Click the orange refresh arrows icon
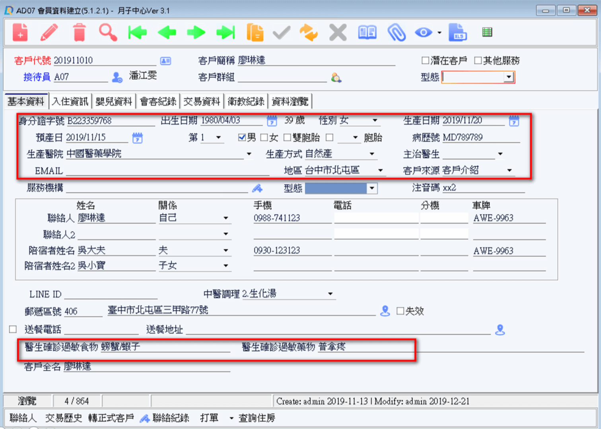 click(x=309, y=33)
